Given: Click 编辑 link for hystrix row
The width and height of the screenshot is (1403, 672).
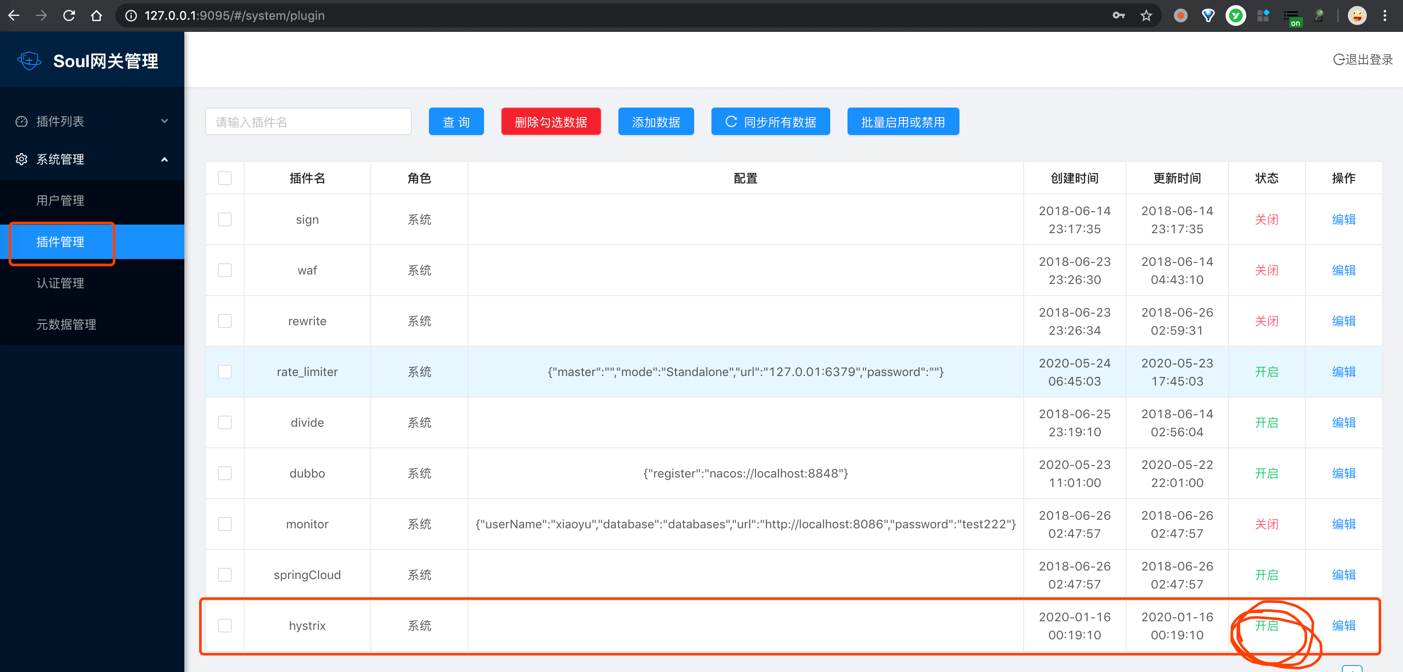Looking at the screenshot, I should pos(1343,625).
